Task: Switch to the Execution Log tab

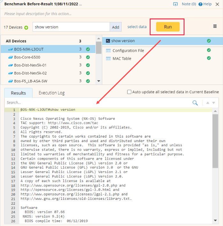Action: (52, 93)
